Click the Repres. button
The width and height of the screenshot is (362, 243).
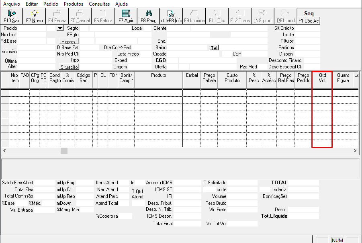click(x=69, y=41)
